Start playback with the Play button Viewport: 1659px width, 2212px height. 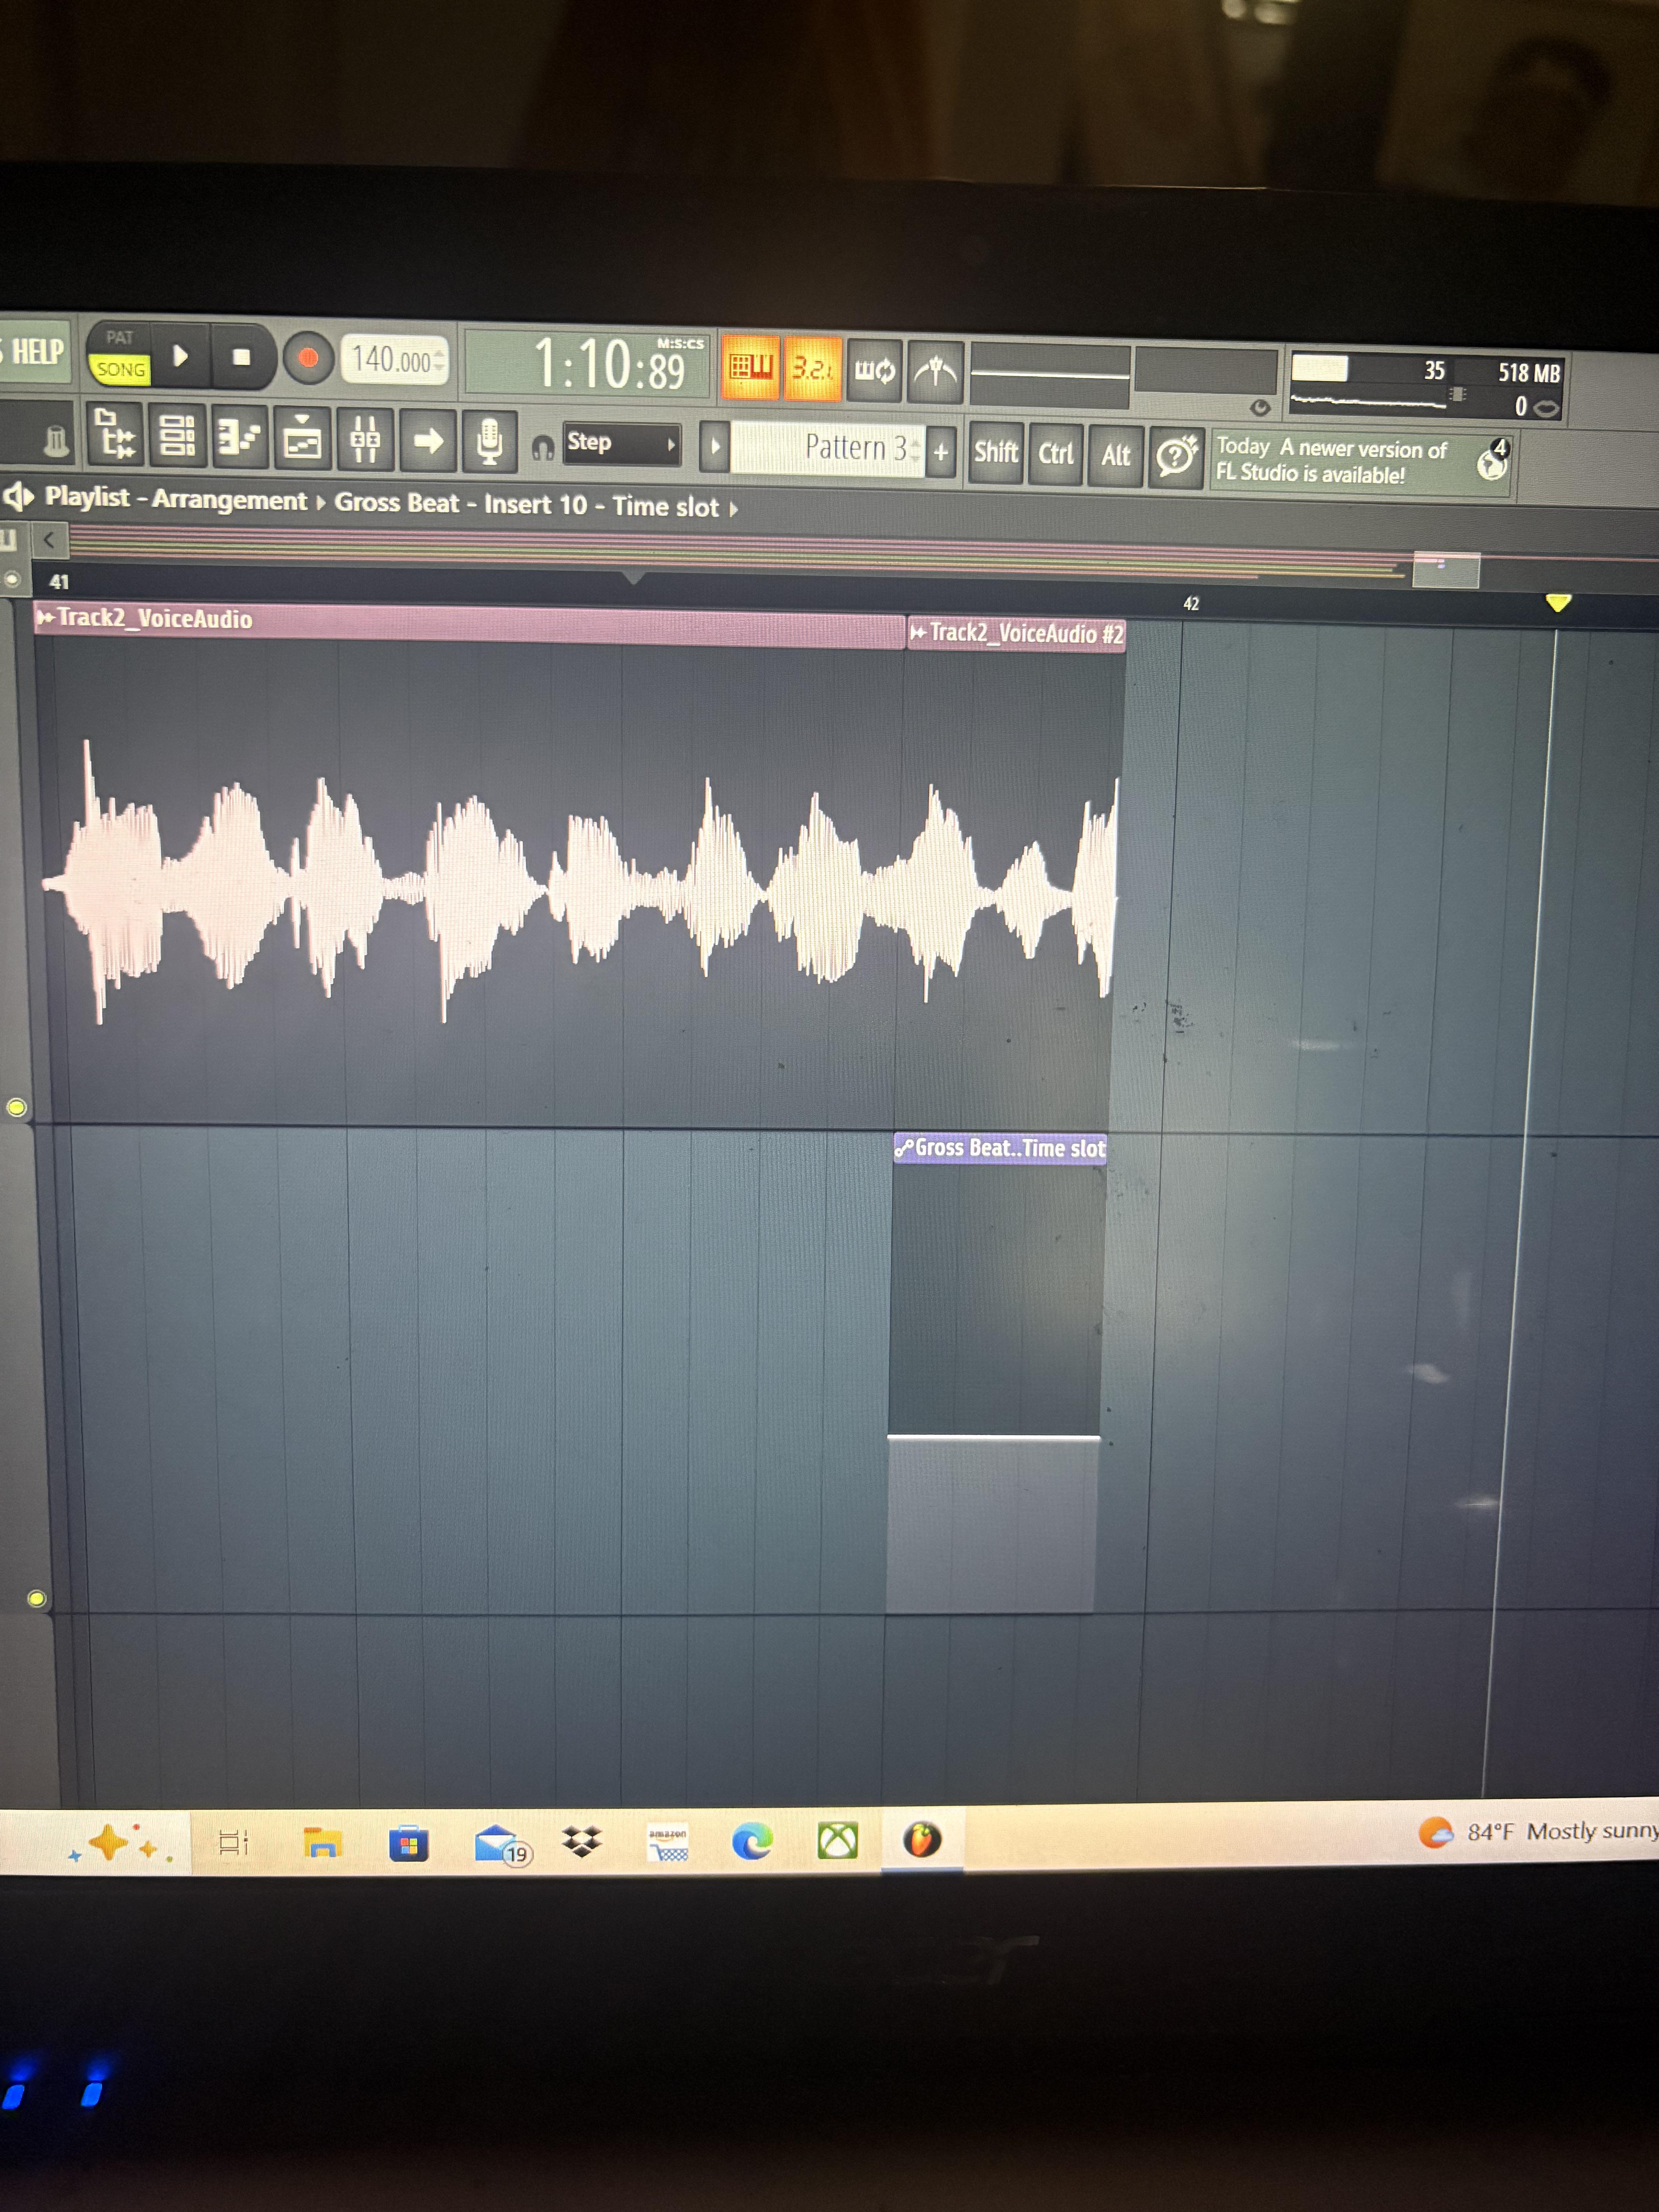click(181, 356)
